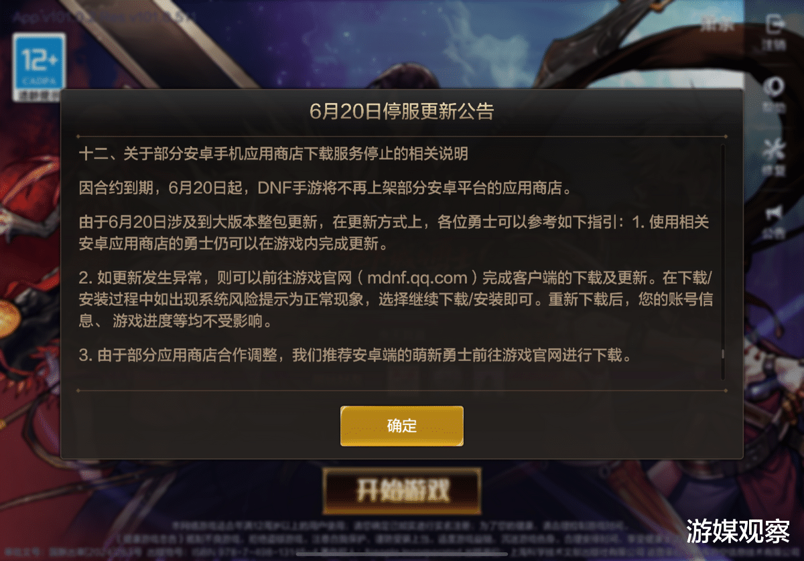The image size is (804, 561).
Task: Select the section heading 十二、关于部分安卓手机应用商店
Action: point(273,154)
